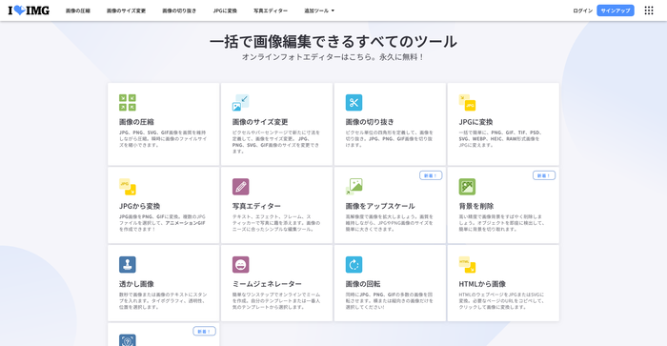Open the apps grid menu icon

[649, 10]
